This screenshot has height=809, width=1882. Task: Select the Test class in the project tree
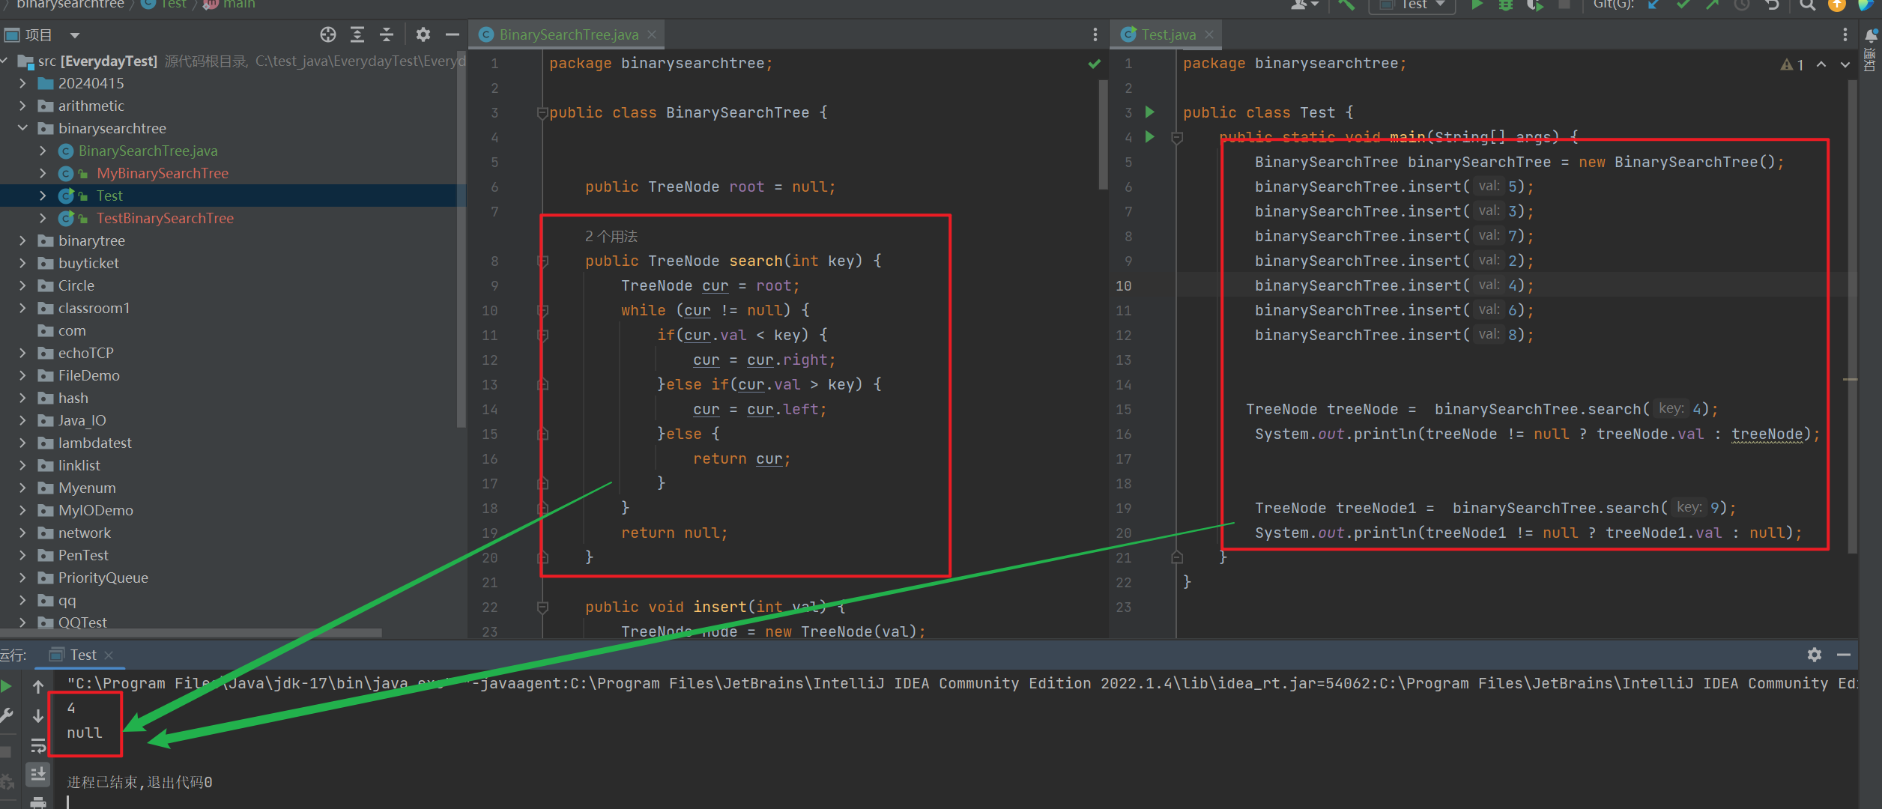[109, 196]
